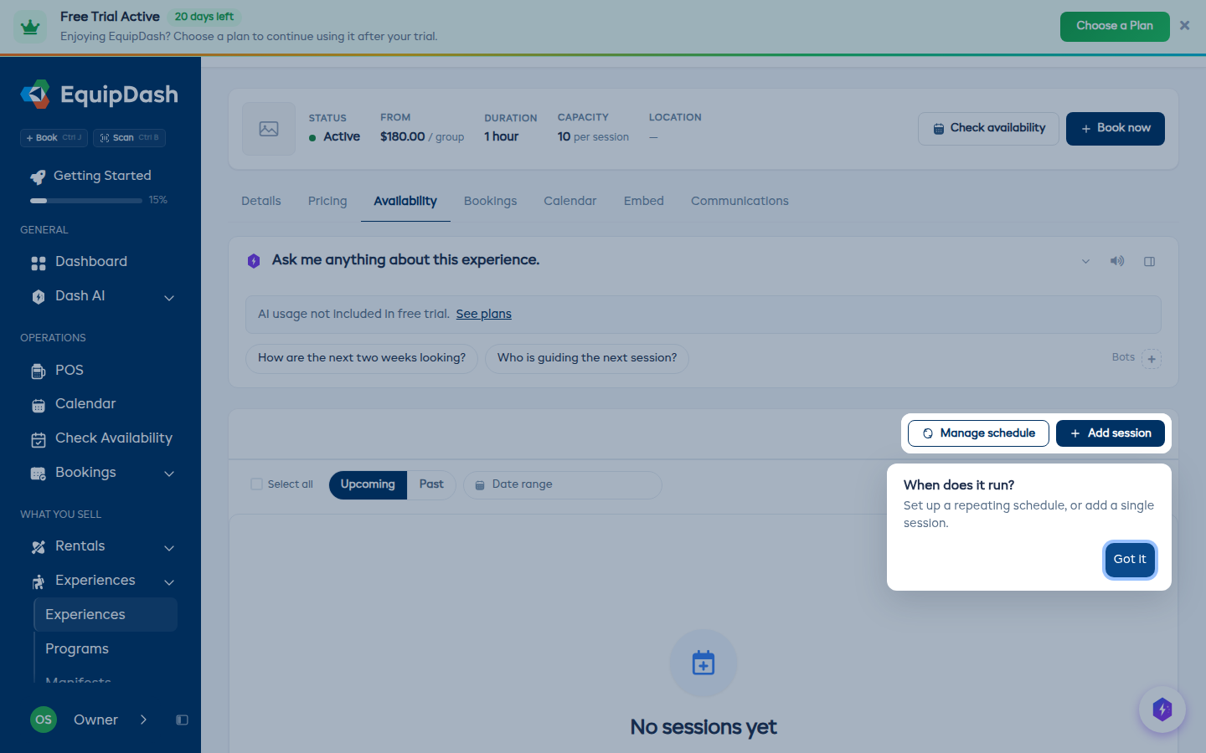Collapse the sidebar with the panel icon
The height and width of the screenshot is (753, 1206).
182,720
